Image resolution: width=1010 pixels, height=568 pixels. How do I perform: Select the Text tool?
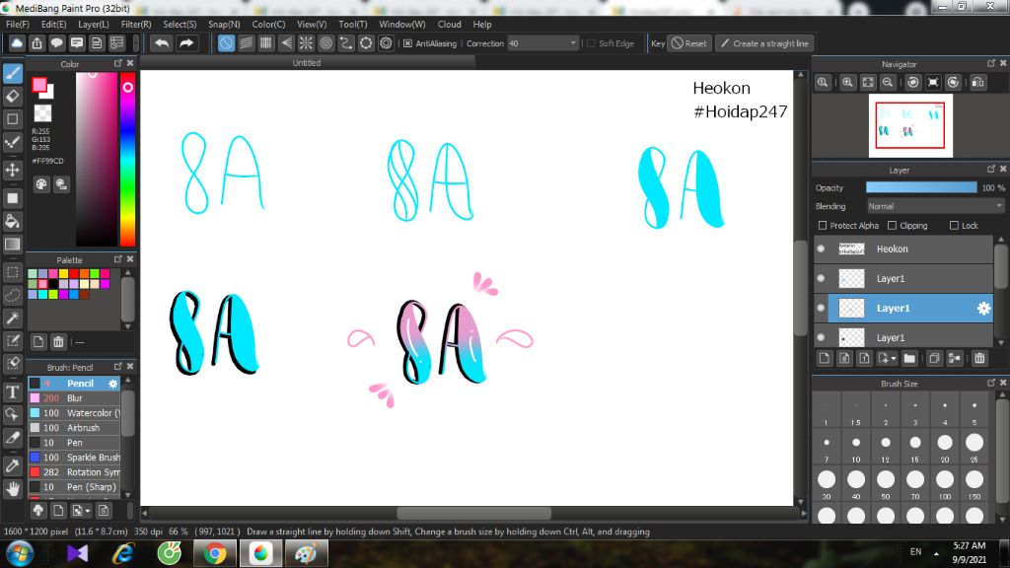[12, 392]
